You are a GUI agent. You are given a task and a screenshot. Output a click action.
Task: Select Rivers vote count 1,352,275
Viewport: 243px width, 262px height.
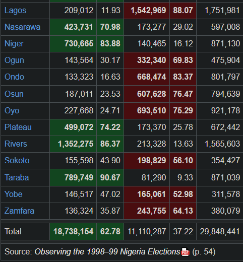point(76,144)
